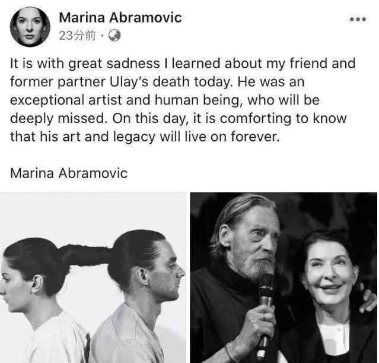This screenshot has width=379, height=363.
Task: Click the white gap between the two photos
Action: point(188,277)
